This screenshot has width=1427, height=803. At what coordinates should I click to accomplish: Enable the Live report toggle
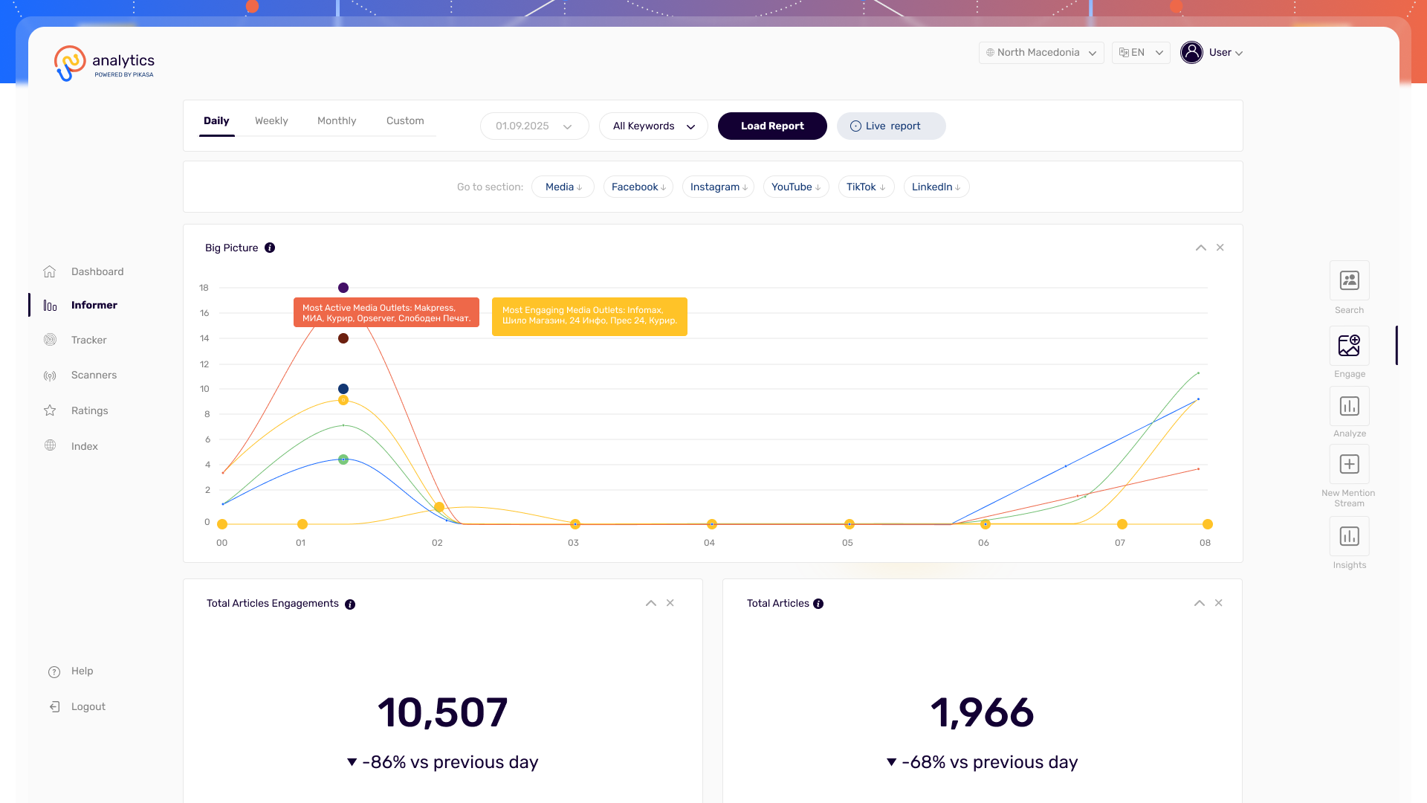tap(890, 126)
